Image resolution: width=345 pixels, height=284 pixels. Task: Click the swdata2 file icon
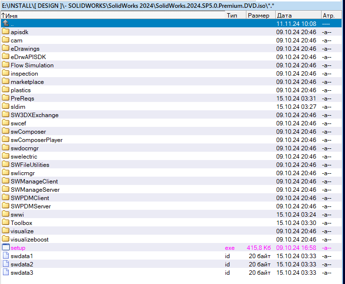[x=6, y=264]
